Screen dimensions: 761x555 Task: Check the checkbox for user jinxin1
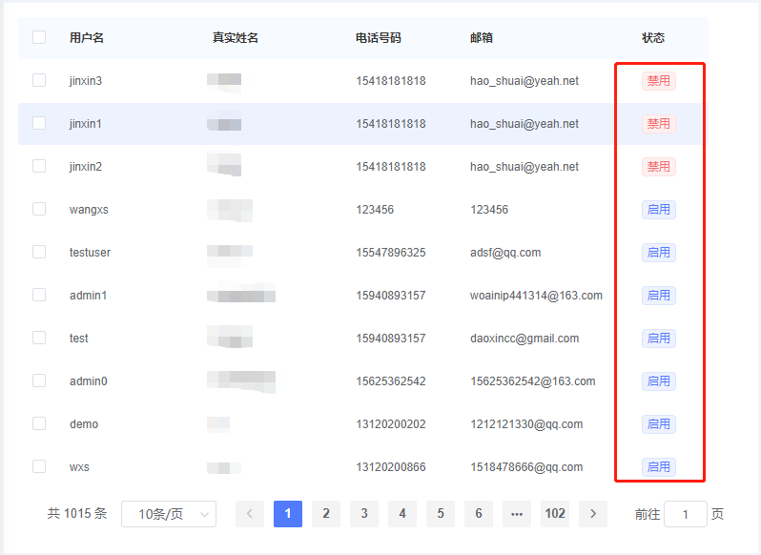click(39, 123)
